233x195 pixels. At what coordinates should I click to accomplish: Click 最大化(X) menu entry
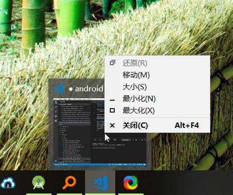tap(157, 111)
